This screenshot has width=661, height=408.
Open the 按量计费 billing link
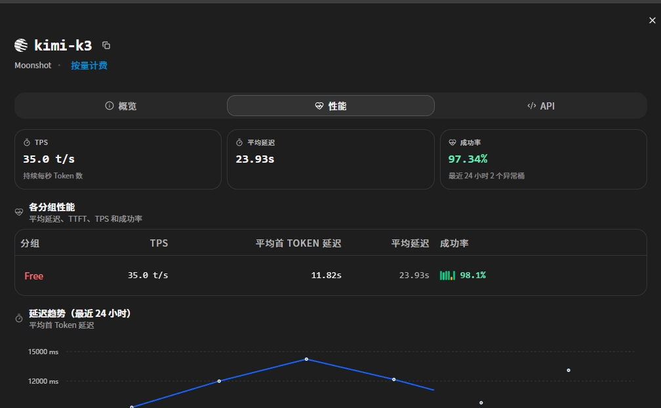[89, 66]
